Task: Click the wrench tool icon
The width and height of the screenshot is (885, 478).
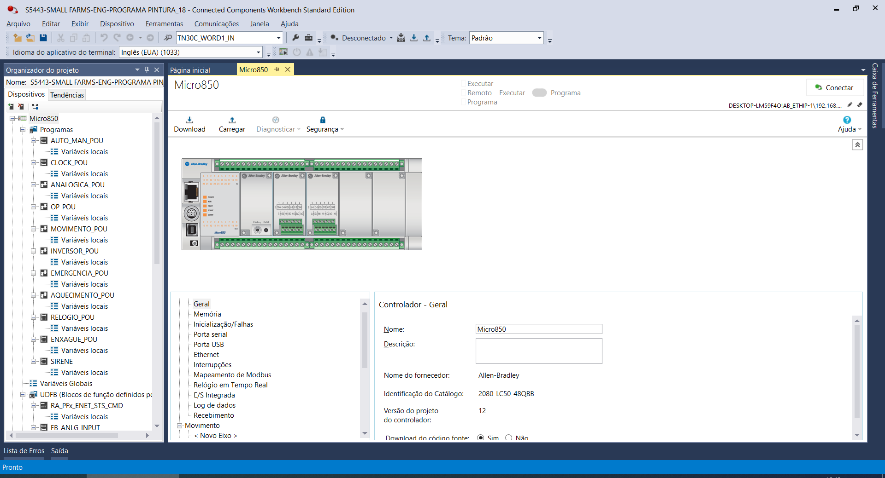Action: [x=296, y=38]
